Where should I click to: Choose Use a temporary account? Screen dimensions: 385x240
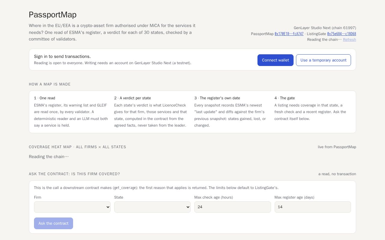(323, 60)
